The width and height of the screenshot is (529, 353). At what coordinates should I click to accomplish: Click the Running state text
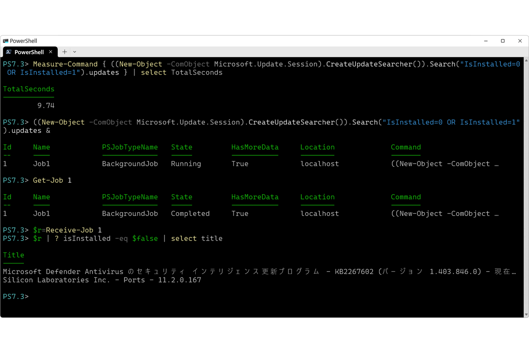pos(186,164)
